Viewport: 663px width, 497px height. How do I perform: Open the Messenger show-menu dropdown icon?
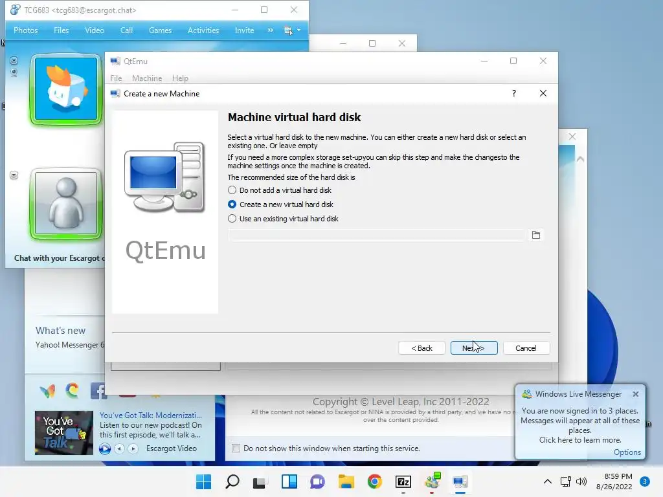(x=292, y=30)
